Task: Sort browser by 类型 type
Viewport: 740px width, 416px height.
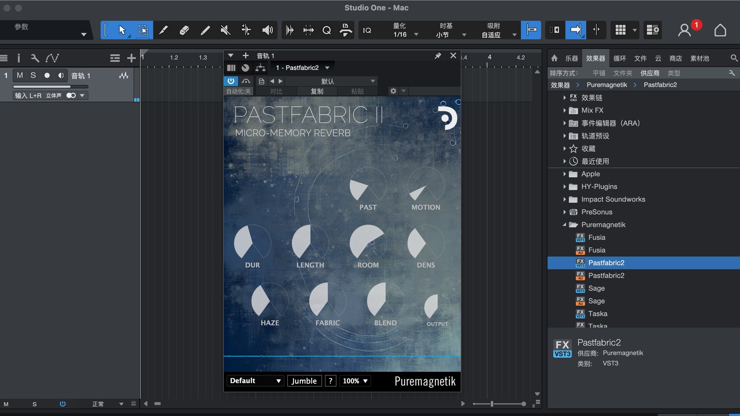Action: click(x=674, y=73)
